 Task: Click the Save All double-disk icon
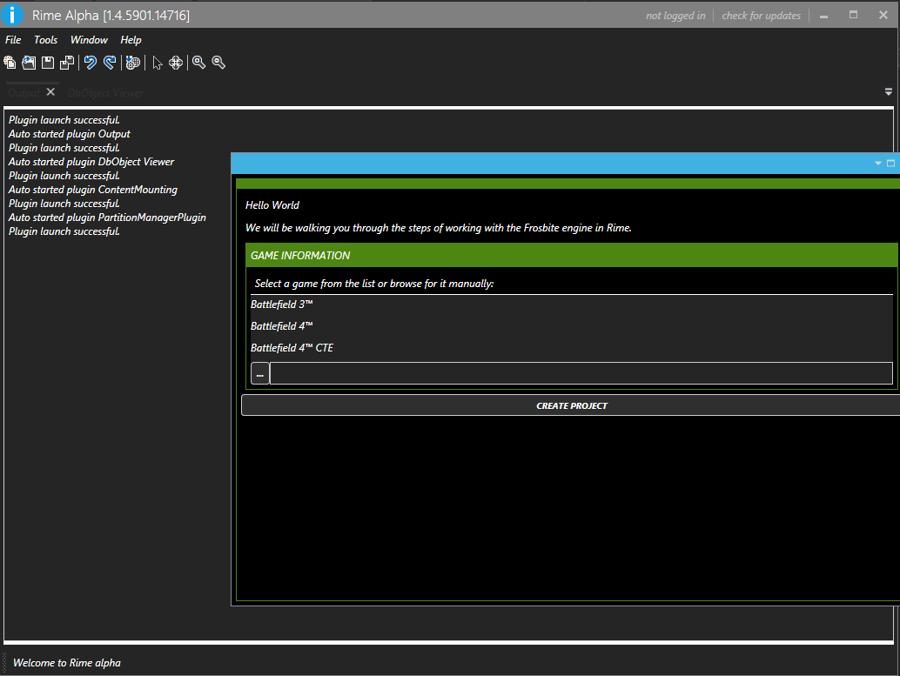[67, 63]
